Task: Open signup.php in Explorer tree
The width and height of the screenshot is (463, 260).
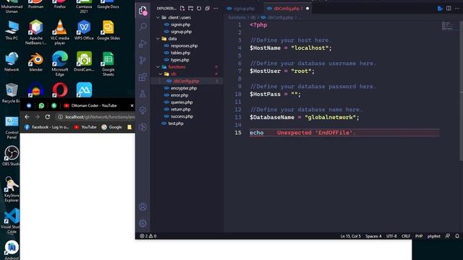Action: 181,32
